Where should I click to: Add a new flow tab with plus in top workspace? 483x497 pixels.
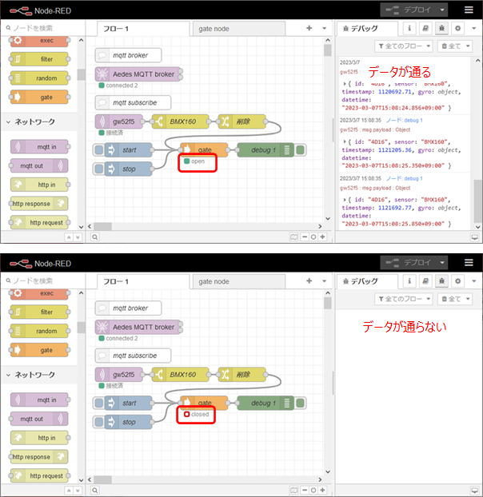tap(309, 28)
